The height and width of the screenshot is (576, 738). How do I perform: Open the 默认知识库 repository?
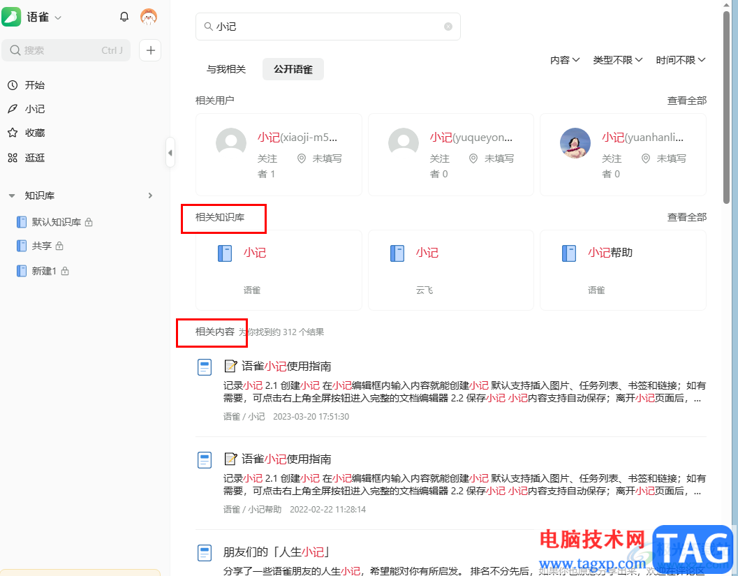(56, 222)
